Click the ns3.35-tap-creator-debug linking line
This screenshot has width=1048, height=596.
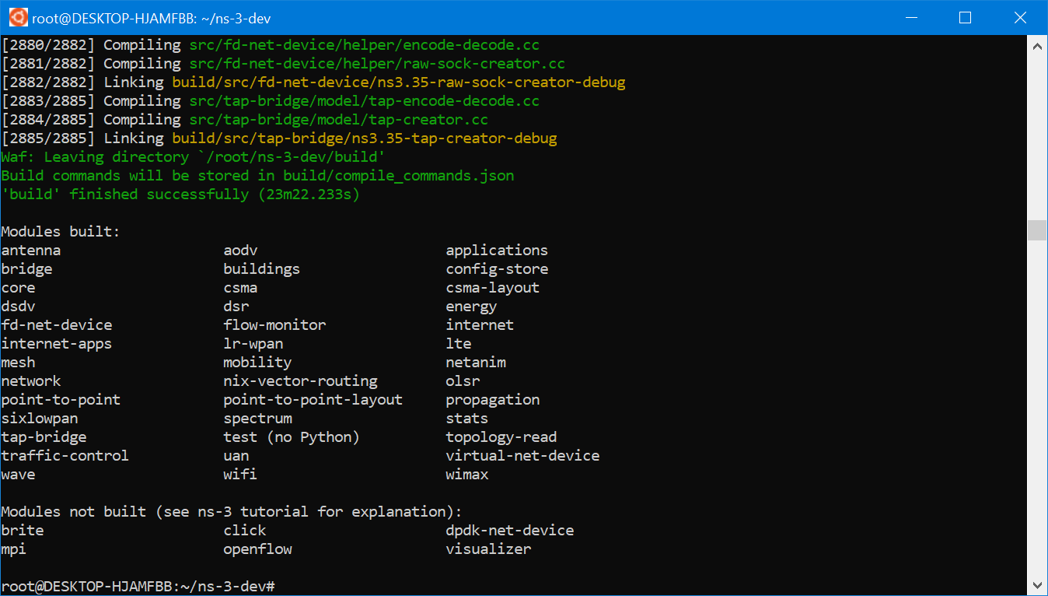pyautogui.click(x=279, y=138)
